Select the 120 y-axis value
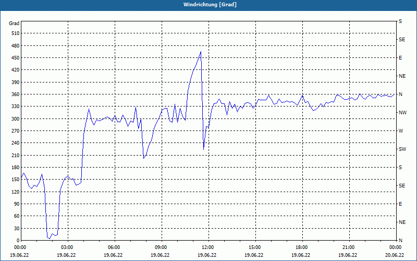This screenshot has height=261, width=417. [16, 192]
